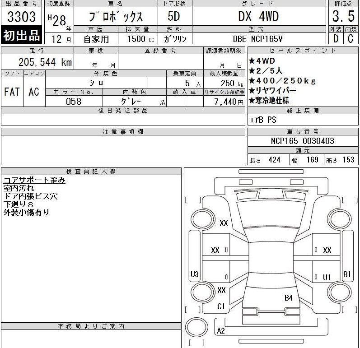Image resolution: width=360 pixels, height=348 pixels.
Task: Click the セールスポイント section header
Action: pyautogui.click(x=303, y=51)
